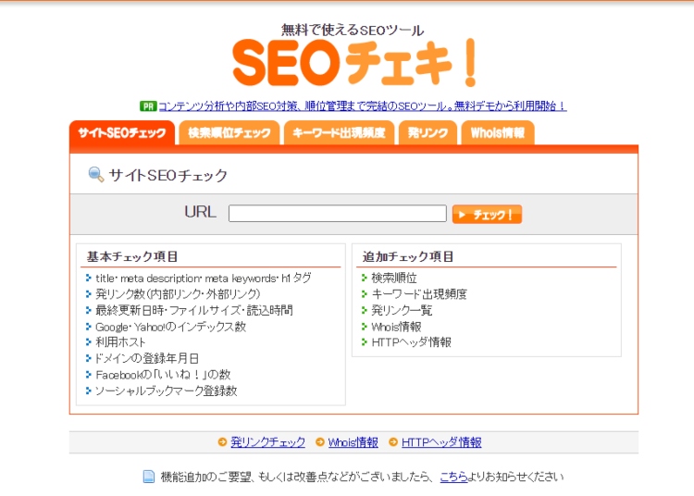Focus the URL input field
Screen dimensions: 694x496
point(337,214)
